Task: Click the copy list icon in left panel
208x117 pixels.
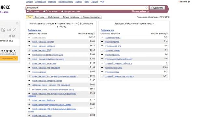Action: click(3, 30)
